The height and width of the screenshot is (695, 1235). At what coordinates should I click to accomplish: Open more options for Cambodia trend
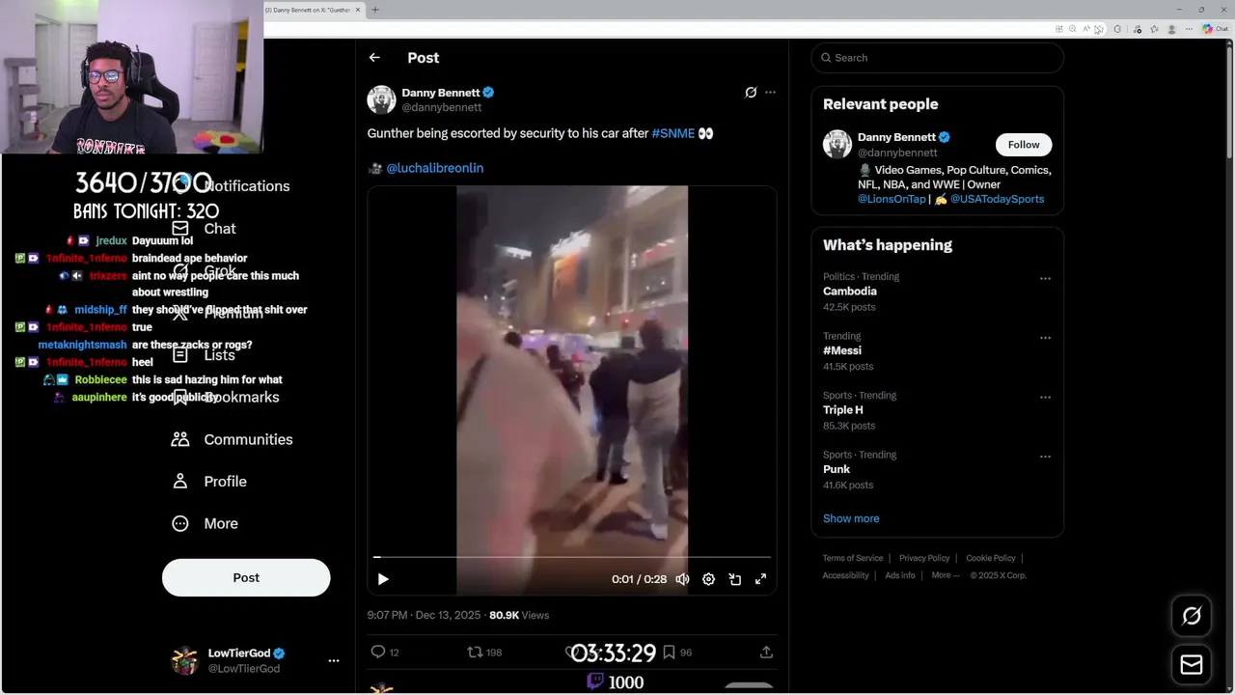click(x=1045, y=278)
